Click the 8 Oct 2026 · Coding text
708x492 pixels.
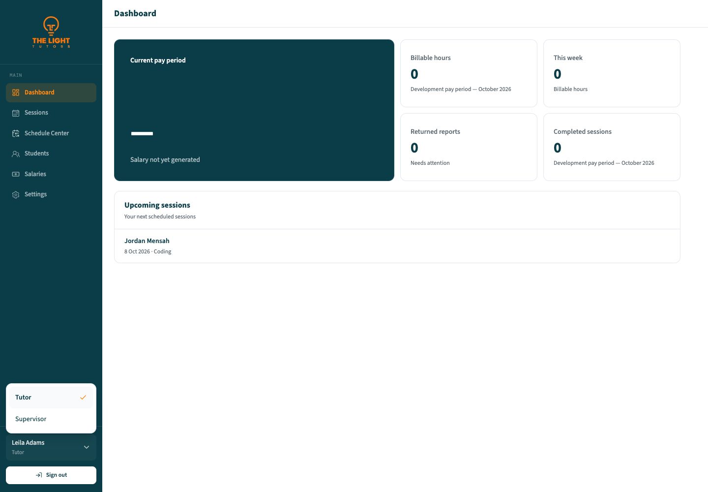148,251
